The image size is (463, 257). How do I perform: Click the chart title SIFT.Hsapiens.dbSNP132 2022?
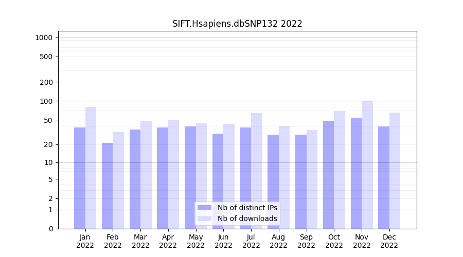237,24
